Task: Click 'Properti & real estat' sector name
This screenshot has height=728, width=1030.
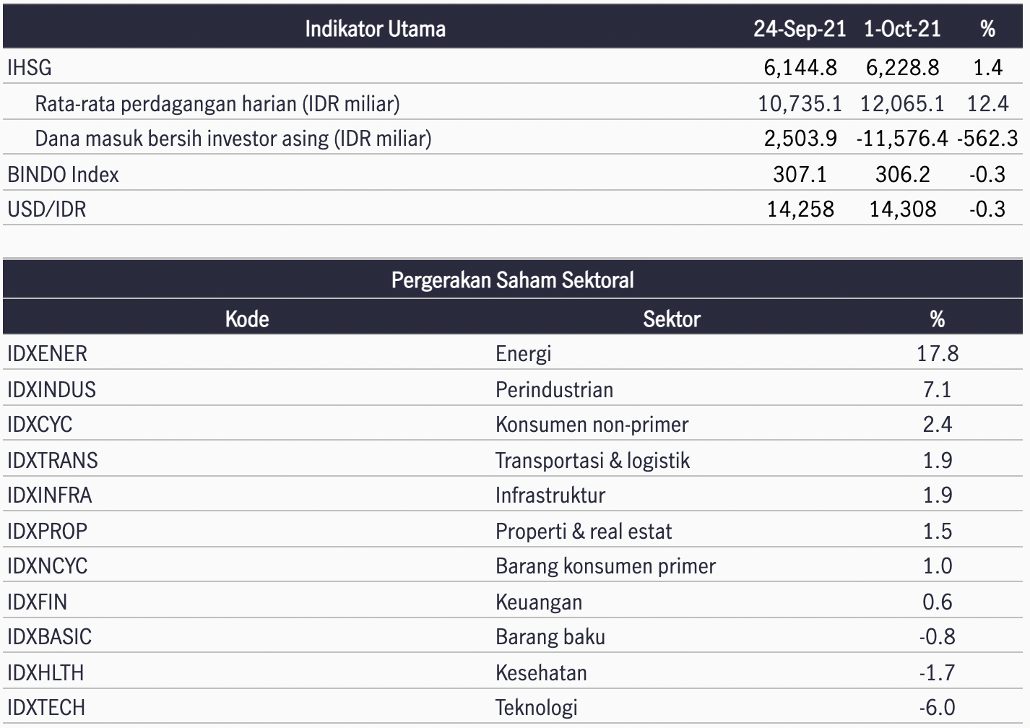Action: (x=584, y=532)
